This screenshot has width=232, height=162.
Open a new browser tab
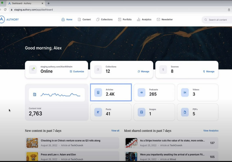pyautogui.click(x=48, y=3)
